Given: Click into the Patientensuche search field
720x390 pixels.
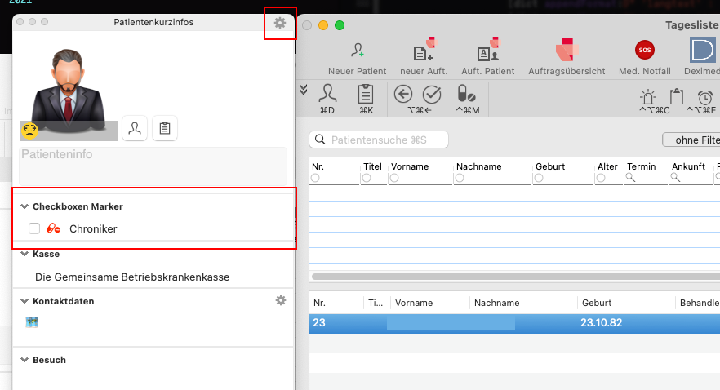Looking at the screenshot, I should pos(379,140).
